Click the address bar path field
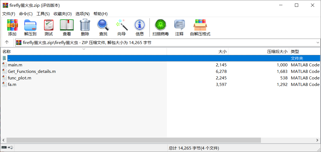Image resolution: width=321 pixels, height=152 pixels. pos(168,42)
